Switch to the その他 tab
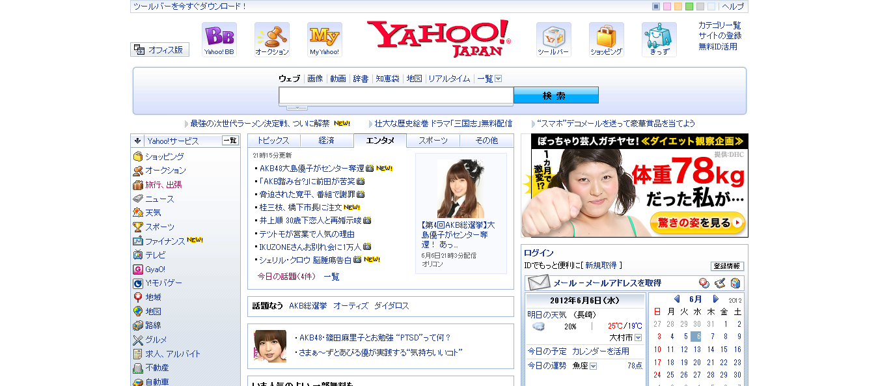878x386 pixels. click(487, 141)
